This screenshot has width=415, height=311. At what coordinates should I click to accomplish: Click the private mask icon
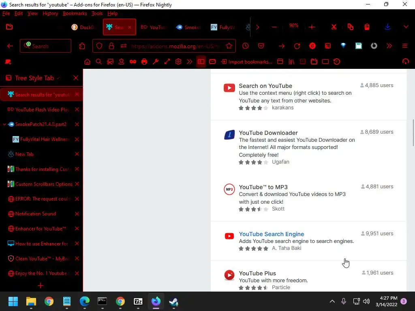[x=133, y=62]
